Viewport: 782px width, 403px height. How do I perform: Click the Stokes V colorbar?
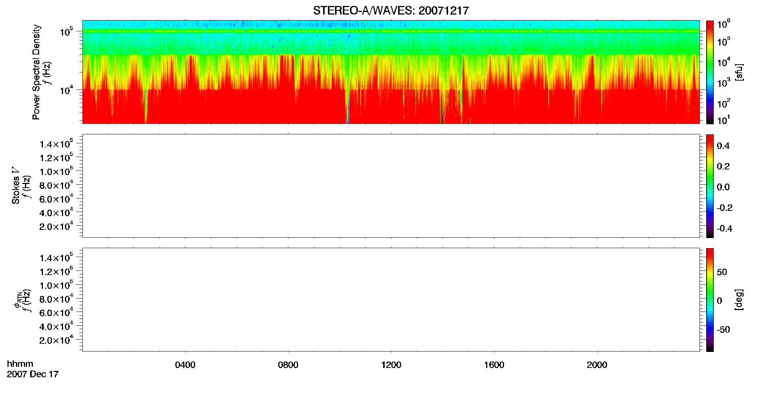click(x=710, y=185)
